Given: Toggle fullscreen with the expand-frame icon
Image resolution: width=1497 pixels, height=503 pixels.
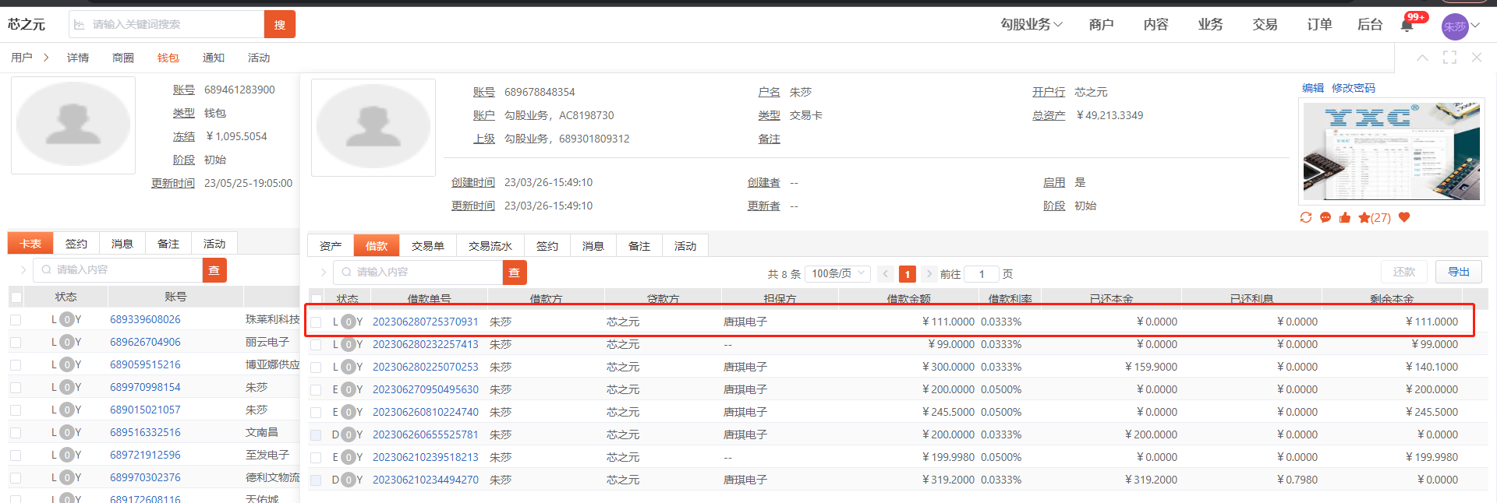Looking at the screenshot, I should (1449, 58).
